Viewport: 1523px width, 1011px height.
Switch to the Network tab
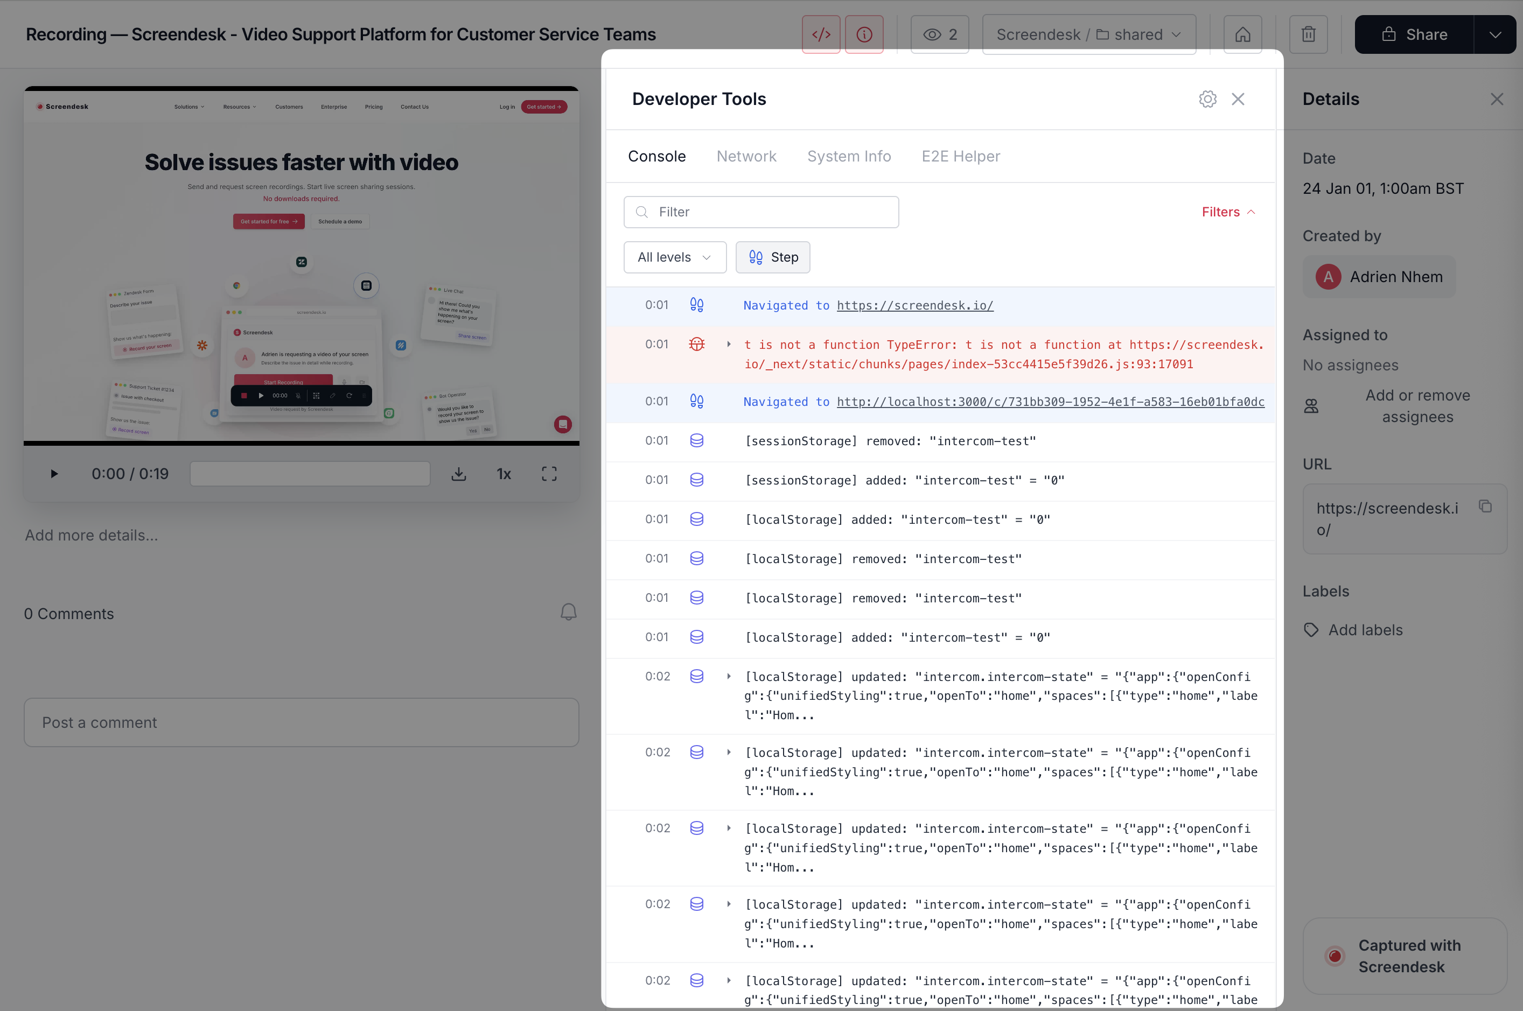746,157
